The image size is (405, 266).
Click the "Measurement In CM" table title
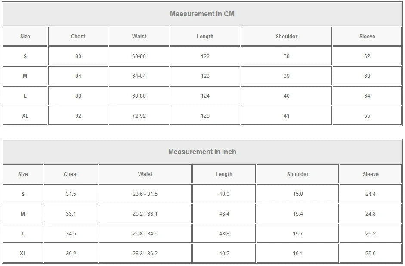[202, 14]
